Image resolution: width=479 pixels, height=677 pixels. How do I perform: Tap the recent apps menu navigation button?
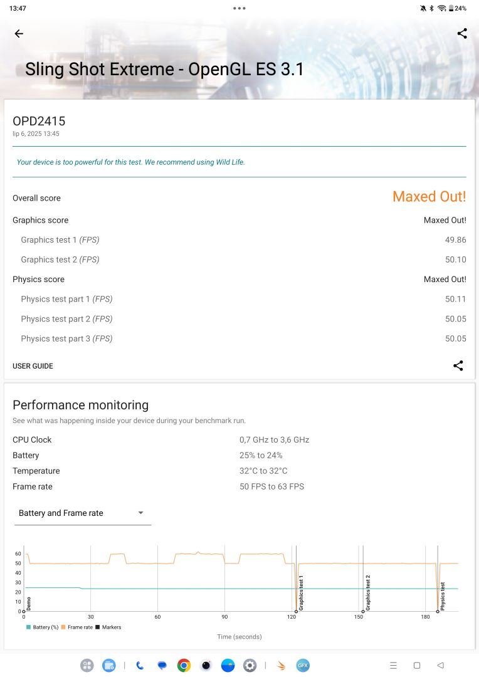[x=393, y=665]
